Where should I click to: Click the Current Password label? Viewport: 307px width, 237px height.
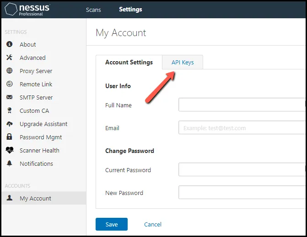pyautogui.click(x=128, y=170)
